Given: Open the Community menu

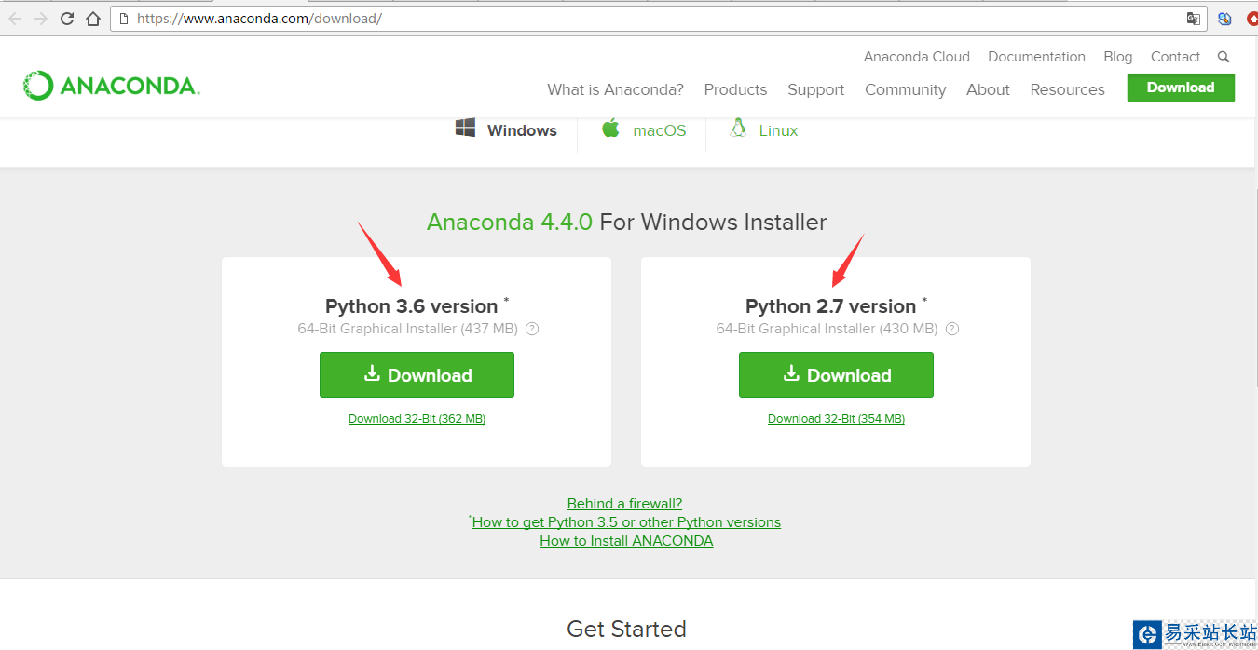Looking at the screenshot, I should click(x=905, y=89).
